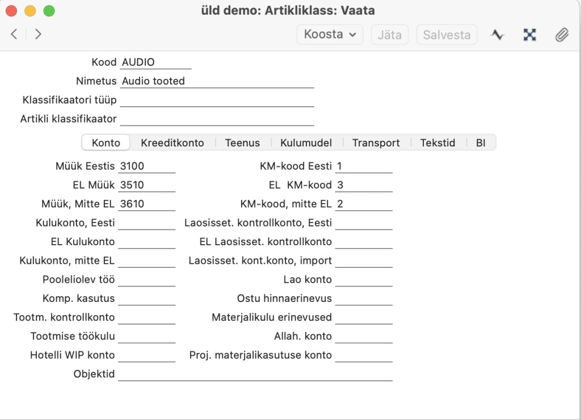Screen dimensions: 581x420
Task: Click the Nimetus field with Audio tooted
Action: 217,81
